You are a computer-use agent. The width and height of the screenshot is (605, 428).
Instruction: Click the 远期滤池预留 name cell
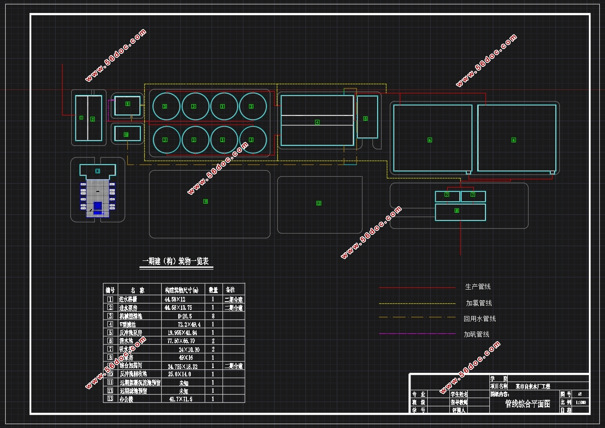coord(133,391)
